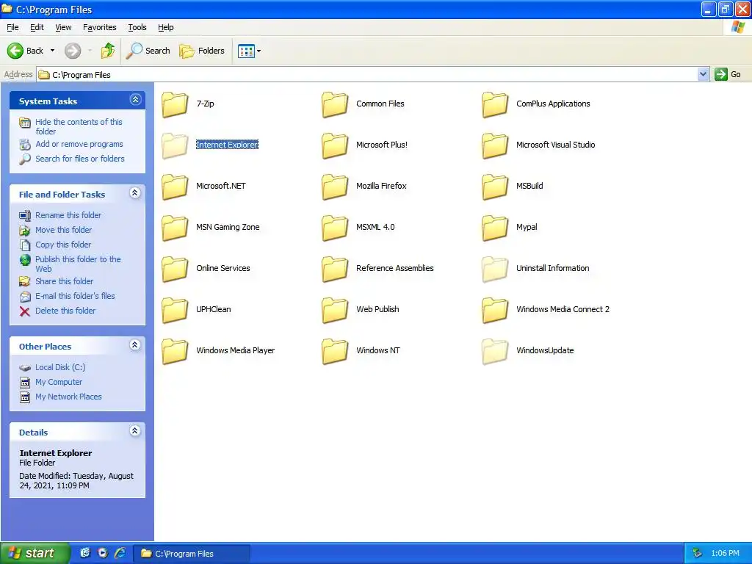Select the UPHClean folder icon
Image resolution: width=752 pixels, height=564 pixels.
click(175, 311)
